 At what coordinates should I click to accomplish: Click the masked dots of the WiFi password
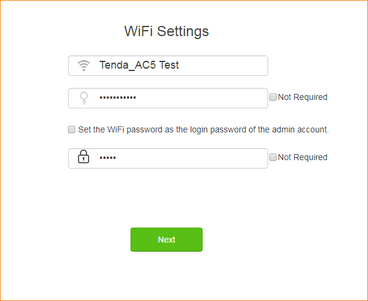click(x=118, y=98)
